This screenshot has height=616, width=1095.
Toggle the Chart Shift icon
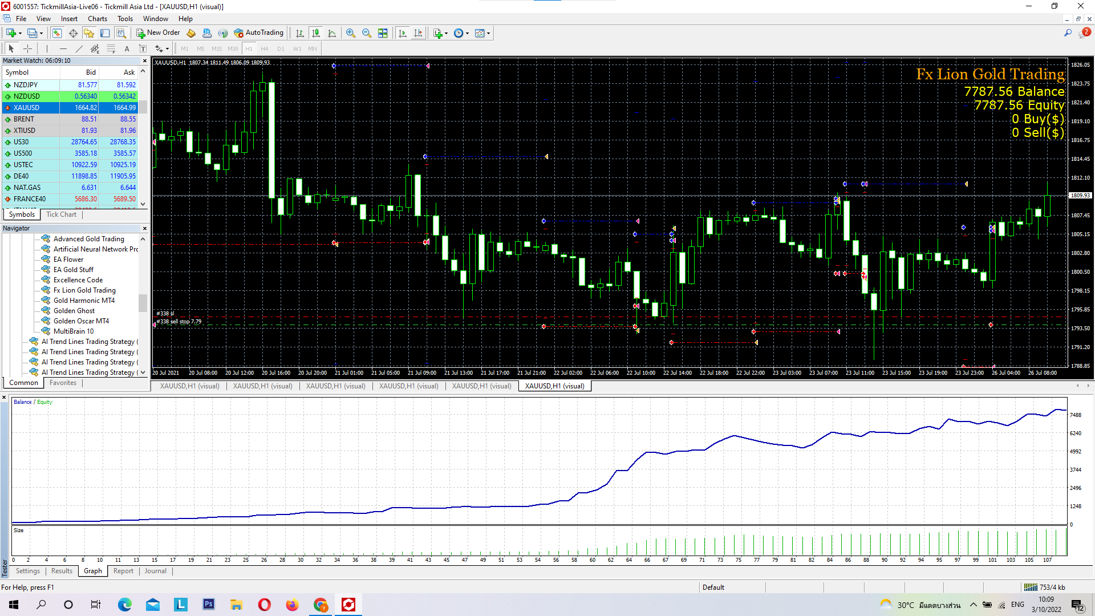[418, 33]
